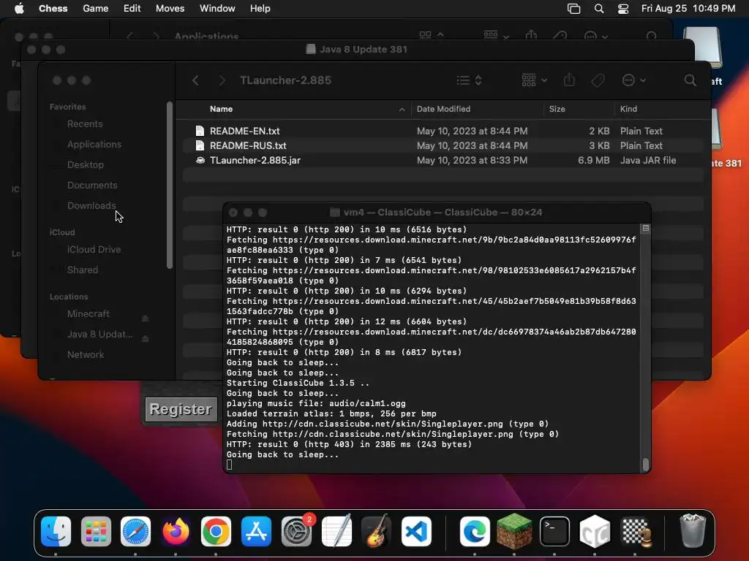Open the Action (ellipsis) menu in TLauncher-2.885 window
Screen dimensions: 749x561
pos(634,80)
